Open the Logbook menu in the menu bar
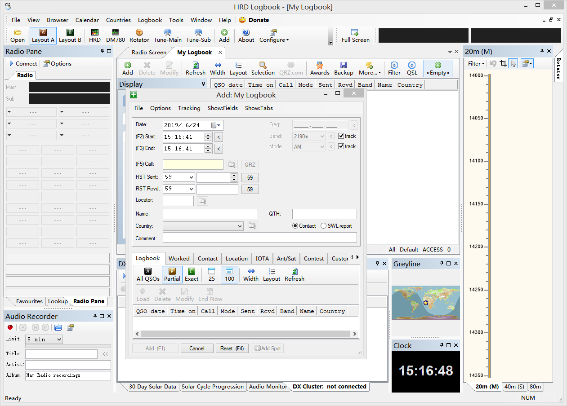 150,20
